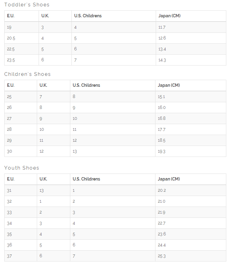Click the E.U. size 25 cell
This screenshot has height=270, width=233.
pyautogui.click(x=9, y=97)
